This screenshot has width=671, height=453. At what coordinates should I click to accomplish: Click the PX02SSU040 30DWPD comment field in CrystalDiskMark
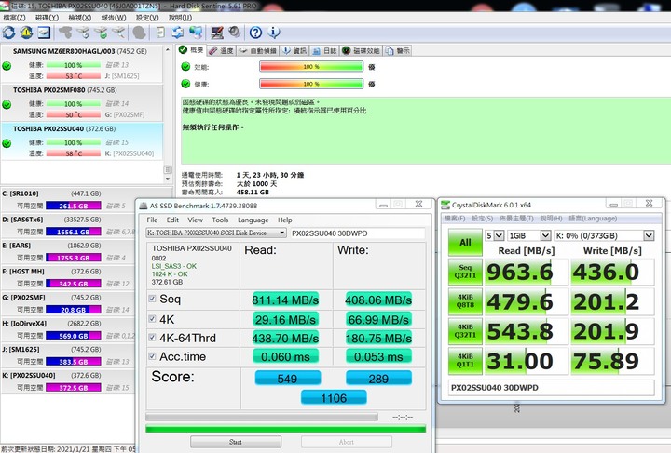pyautogui.click(x=551, y=388)
